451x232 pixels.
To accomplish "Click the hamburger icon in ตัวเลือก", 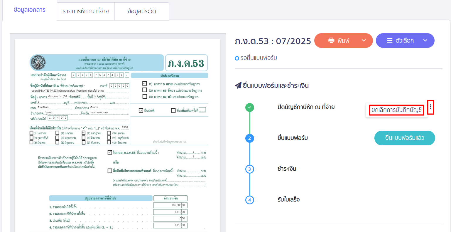I will (x=390, y=41).
